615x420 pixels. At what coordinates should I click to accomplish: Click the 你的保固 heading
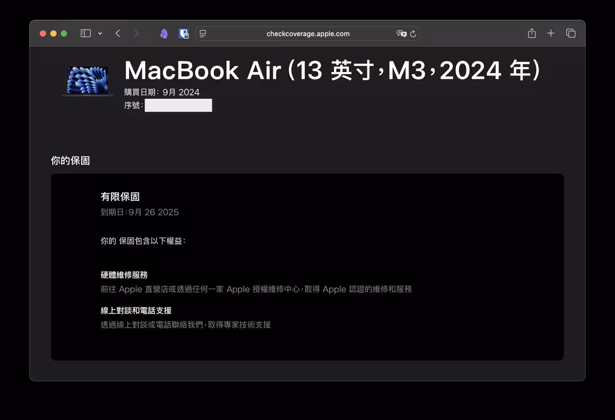click(71, 161)
